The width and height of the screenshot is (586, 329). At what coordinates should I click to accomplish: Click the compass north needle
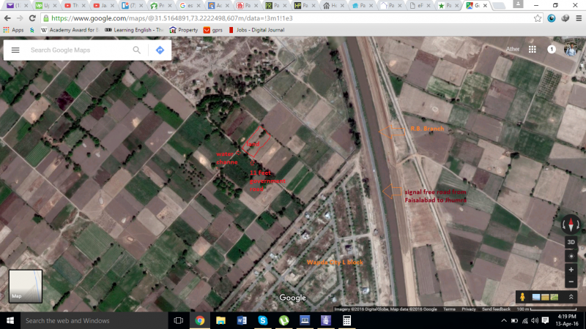(x=571, y=224)
